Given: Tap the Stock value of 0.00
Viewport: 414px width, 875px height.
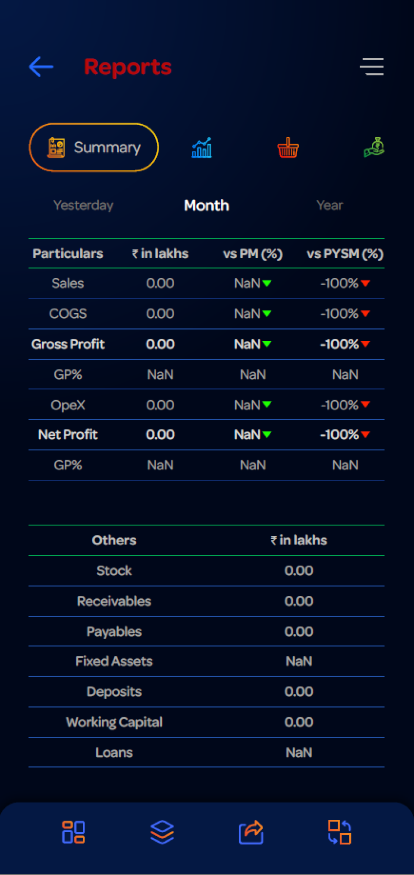Looking at the screenshot, I should point(299,571).
